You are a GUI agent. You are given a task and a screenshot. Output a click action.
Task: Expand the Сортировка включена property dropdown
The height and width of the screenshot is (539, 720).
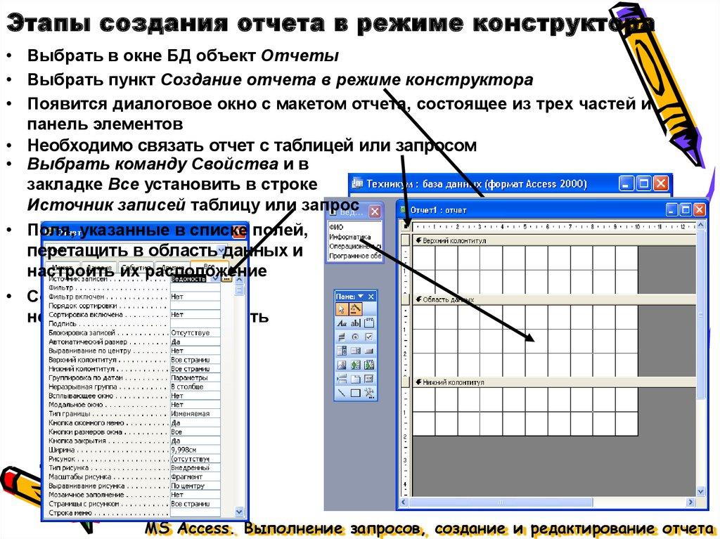[215, 314]
